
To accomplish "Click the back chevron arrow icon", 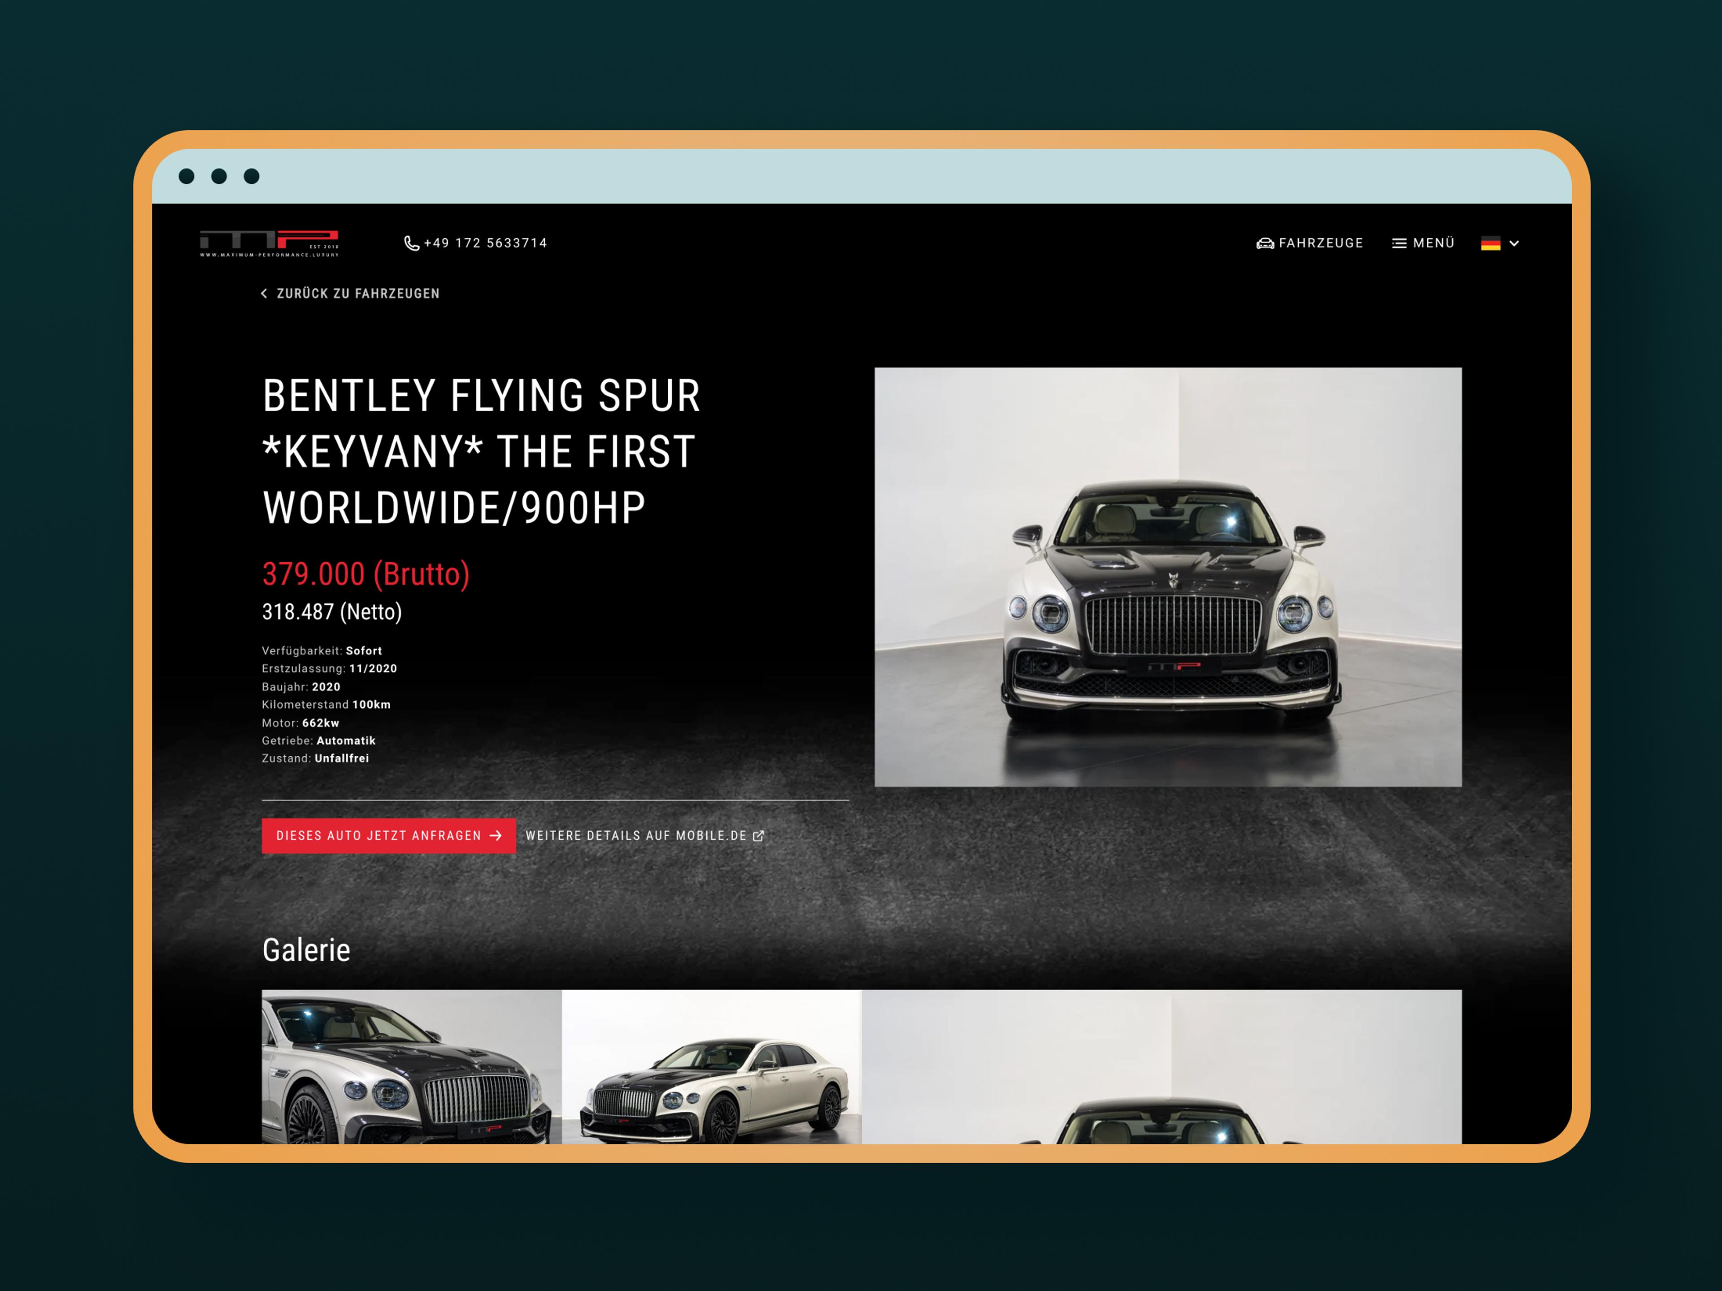I will 264,293.
